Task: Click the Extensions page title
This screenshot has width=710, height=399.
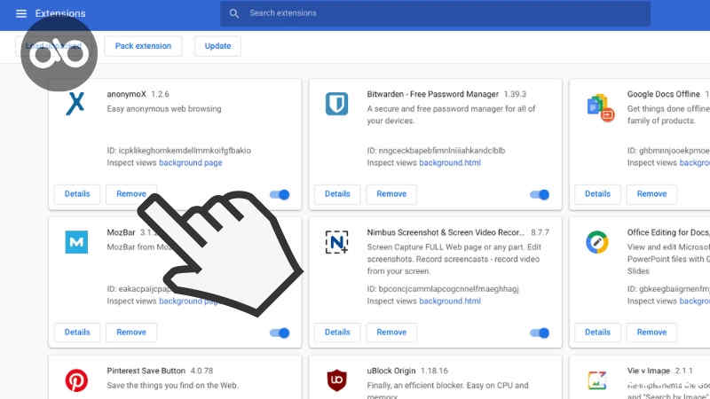Action: tap(60, 13)
